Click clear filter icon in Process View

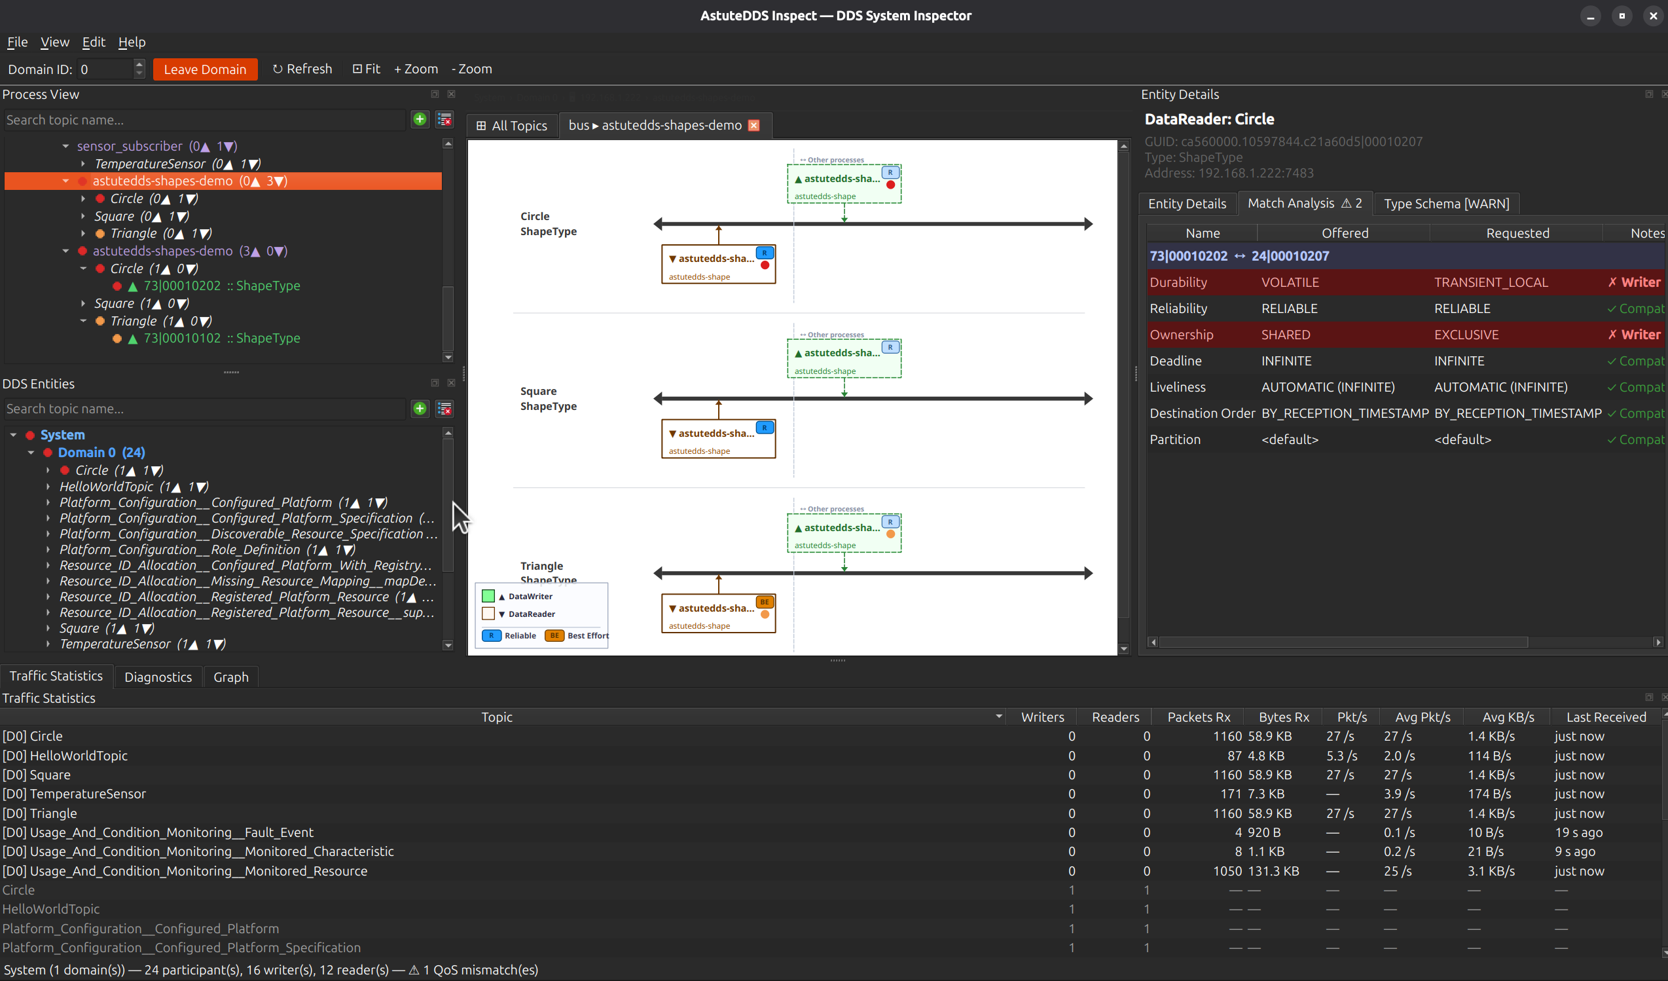[x=444, y=119]
